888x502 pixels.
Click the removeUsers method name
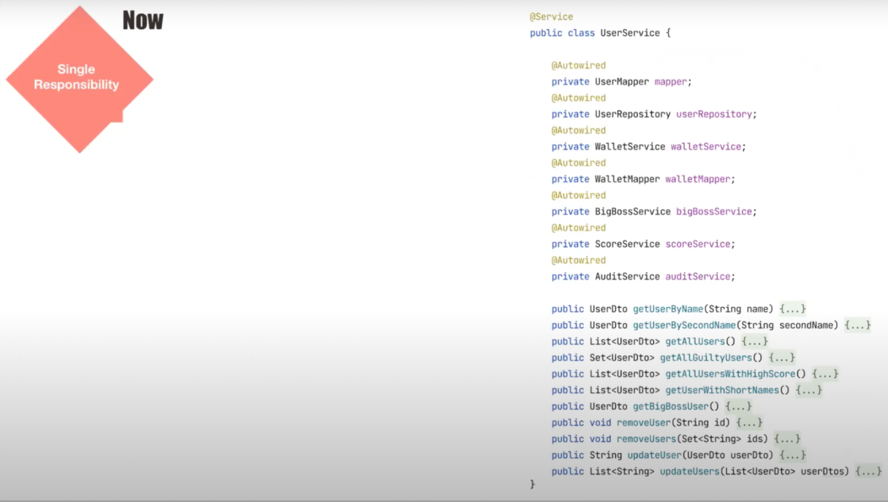pyautogui.click(x=646, y=439)
